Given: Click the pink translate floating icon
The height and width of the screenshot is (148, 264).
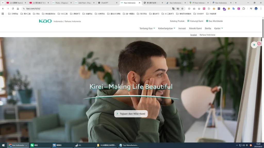Looking at the screenshot, I should (259, 44).
